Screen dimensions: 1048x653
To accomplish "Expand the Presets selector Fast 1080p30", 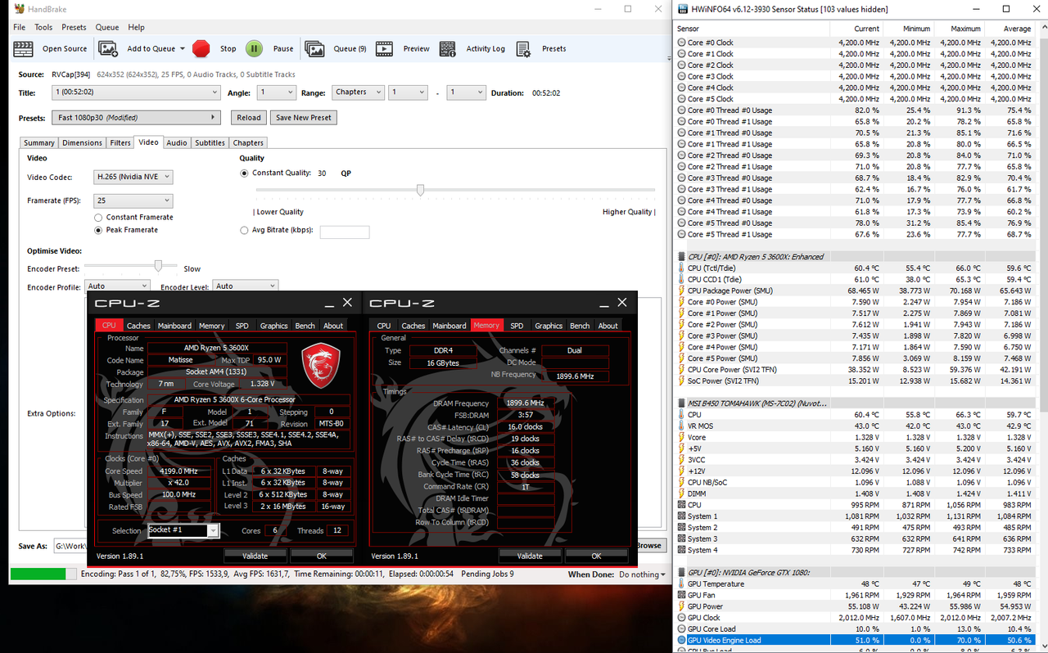I will coord(136,118).
